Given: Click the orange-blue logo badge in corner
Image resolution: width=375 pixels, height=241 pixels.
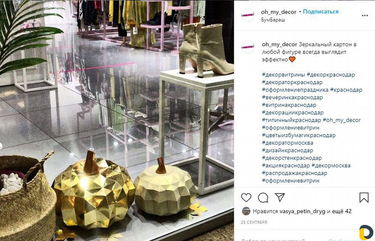Looking at the screenshot, I should point(366,233).
